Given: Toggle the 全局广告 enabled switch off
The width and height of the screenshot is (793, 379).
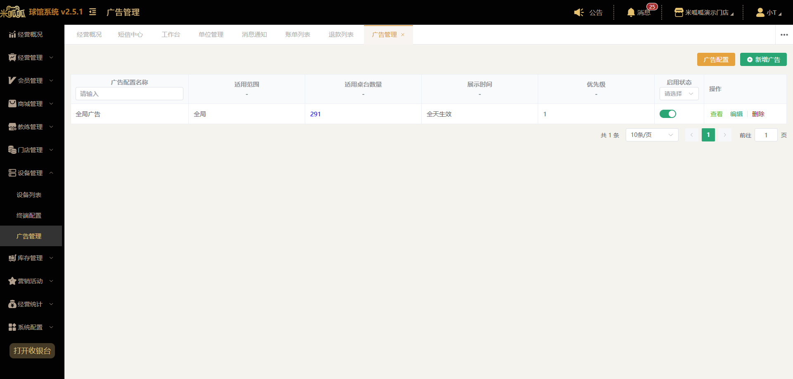Looking at the screenshot, I should coord(667,114).
